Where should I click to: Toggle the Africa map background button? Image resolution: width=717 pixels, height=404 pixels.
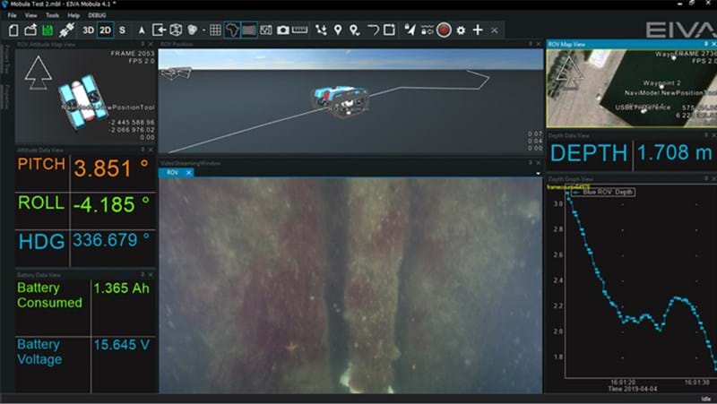232,30
